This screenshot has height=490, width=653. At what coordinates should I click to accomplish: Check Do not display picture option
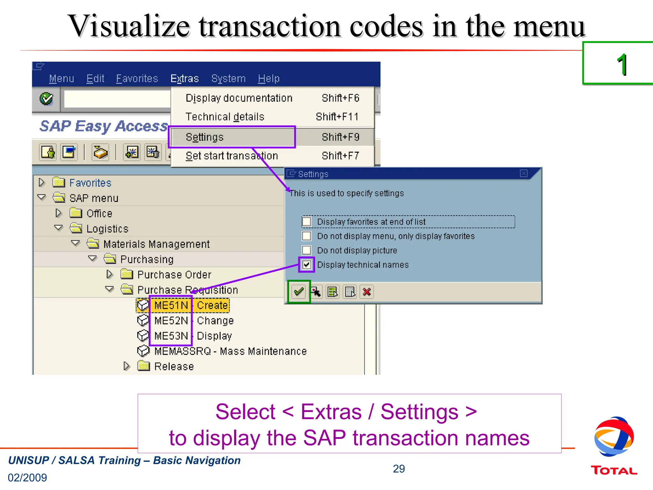click(x=306, y=250)
